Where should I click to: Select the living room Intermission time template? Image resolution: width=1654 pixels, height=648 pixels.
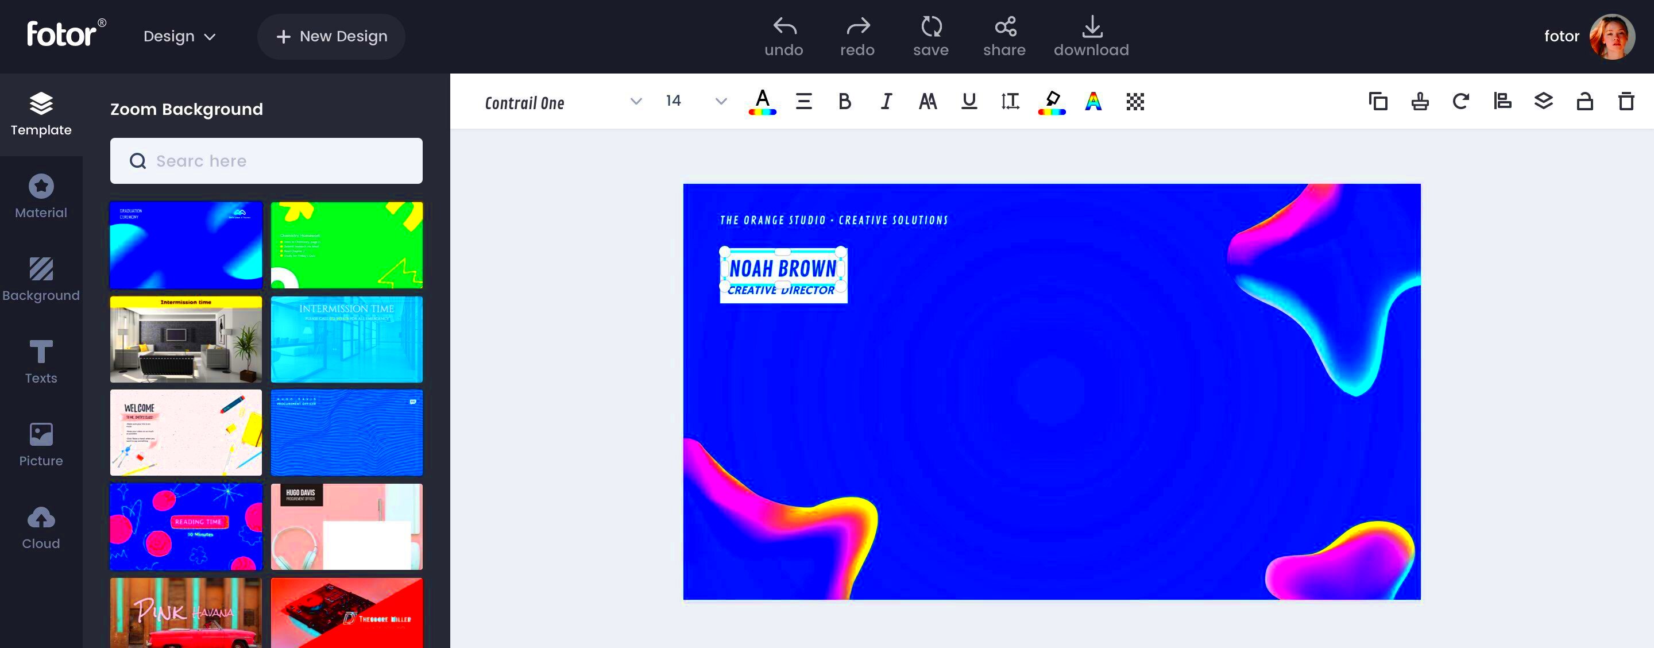pos(186,339)
